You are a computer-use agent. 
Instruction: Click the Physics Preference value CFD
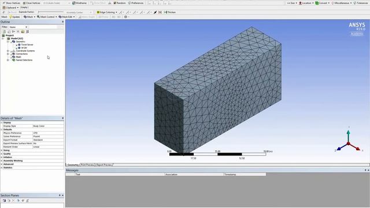coord(48,133)
